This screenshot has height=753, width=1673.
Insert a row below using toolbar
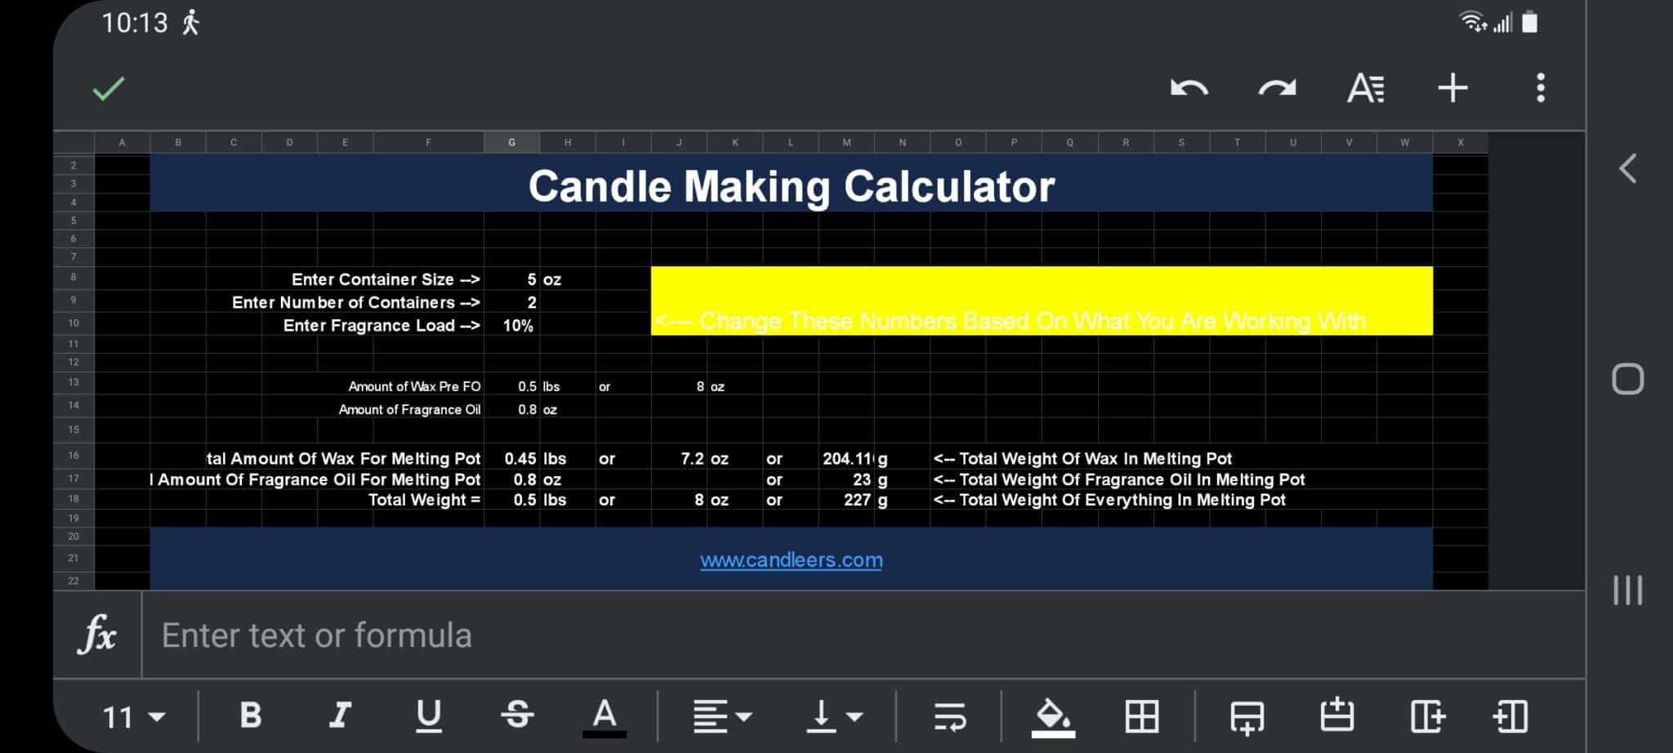tap(1247, 717)
